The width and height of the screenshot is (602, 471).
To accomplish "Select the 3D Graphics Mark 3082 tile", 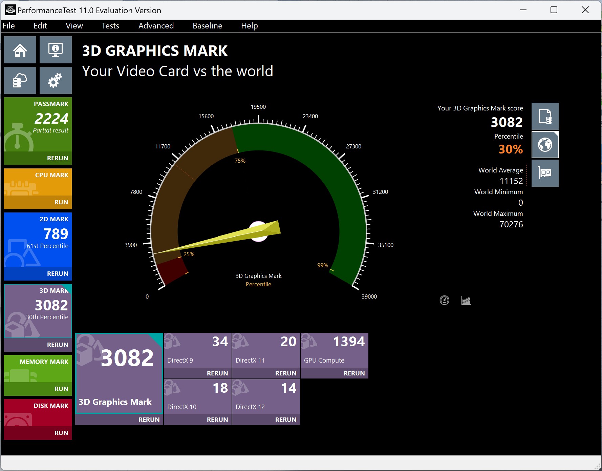I will [x=119, y=373].
